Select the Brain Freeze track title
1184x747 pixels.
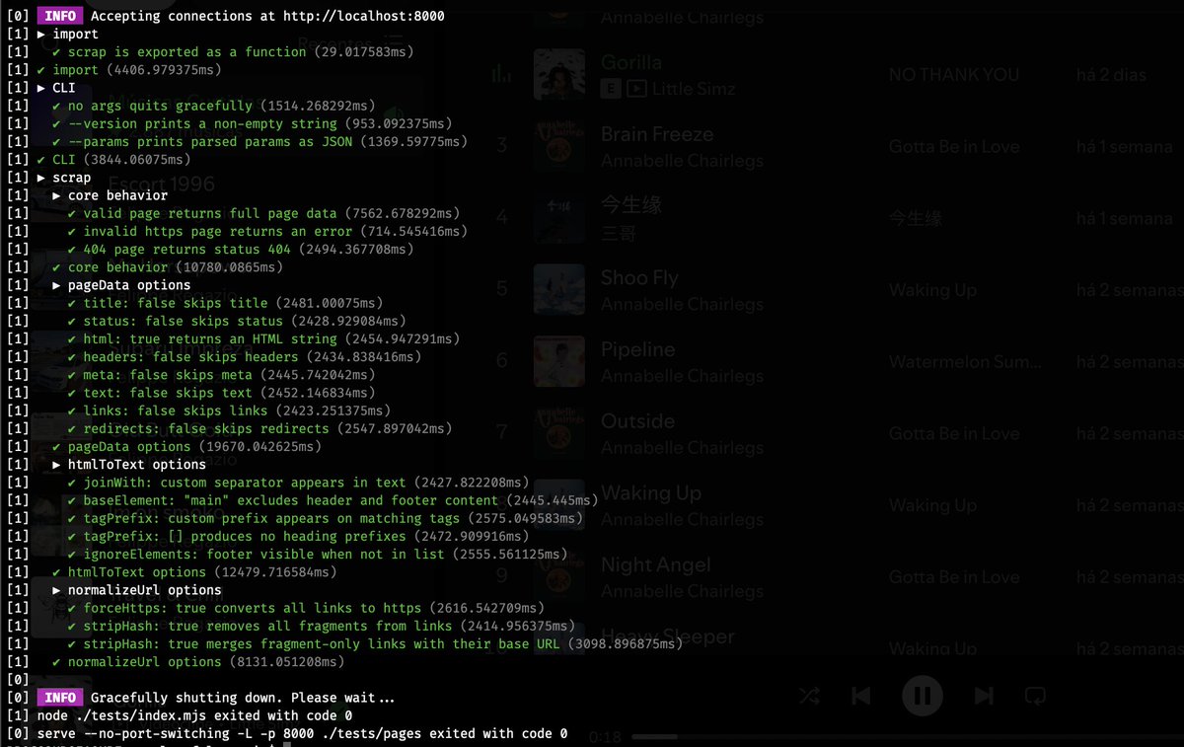657,134
